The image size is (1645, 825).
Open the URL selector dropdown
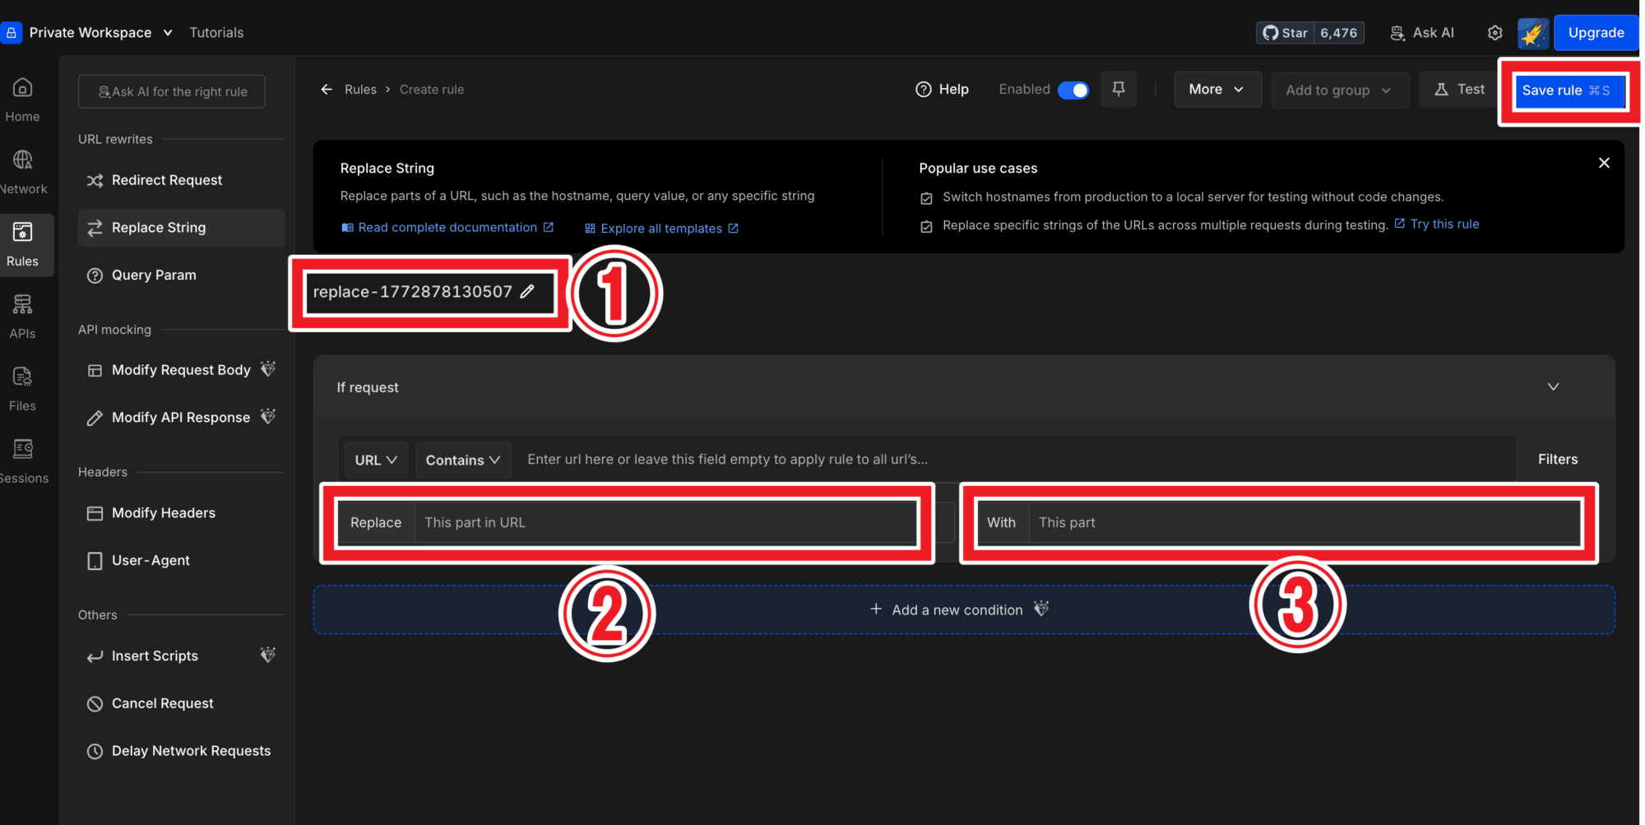376,460
